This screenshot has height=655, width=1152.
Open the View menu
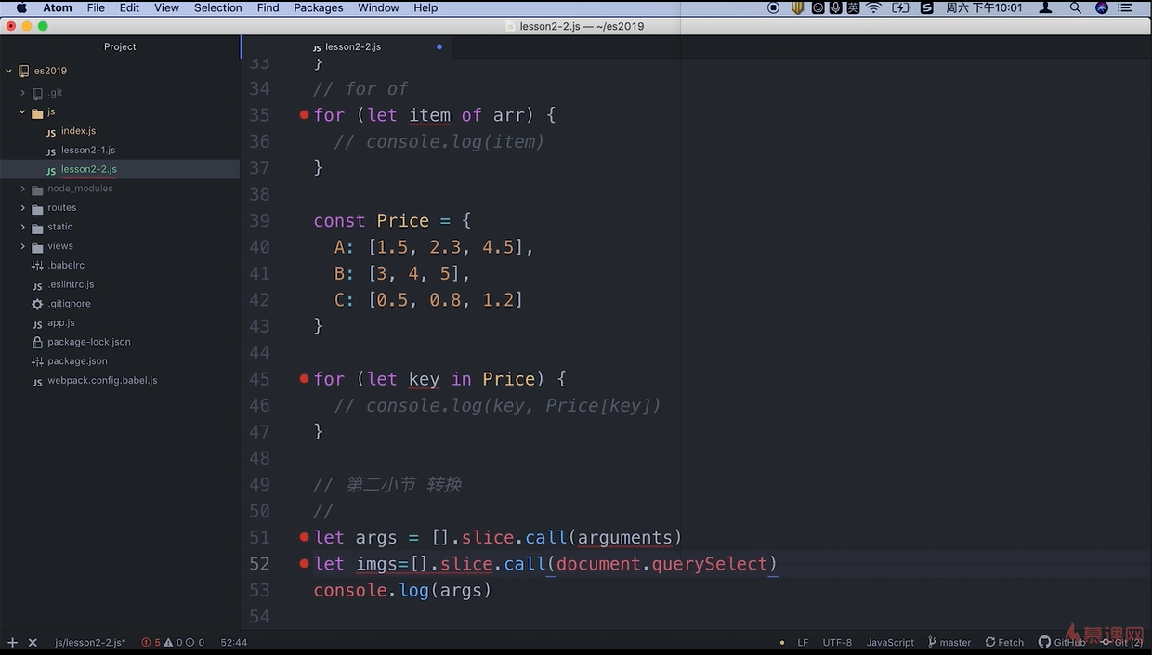tap(166, 7)
